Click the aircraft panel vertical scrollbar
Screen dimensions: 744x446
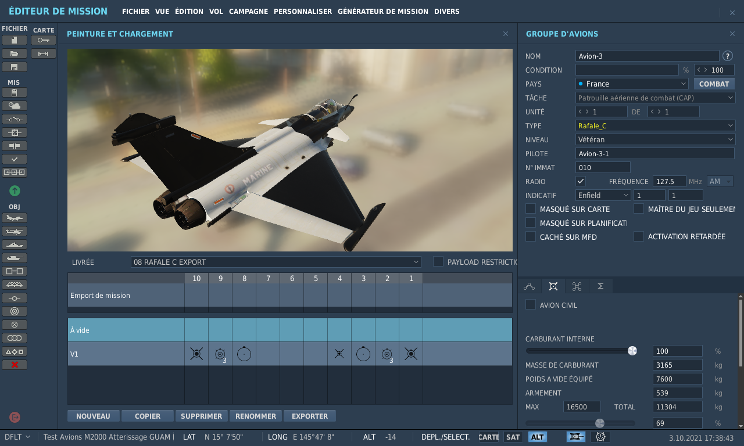pyautogui.click(x=740, y=332)
